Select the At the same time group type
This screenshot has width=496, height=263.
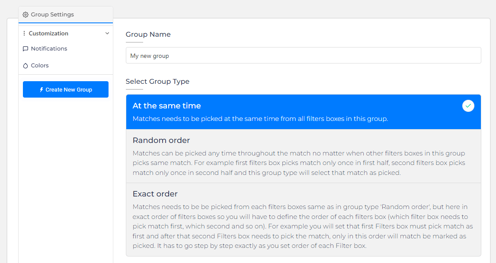[x=304, y=112]
